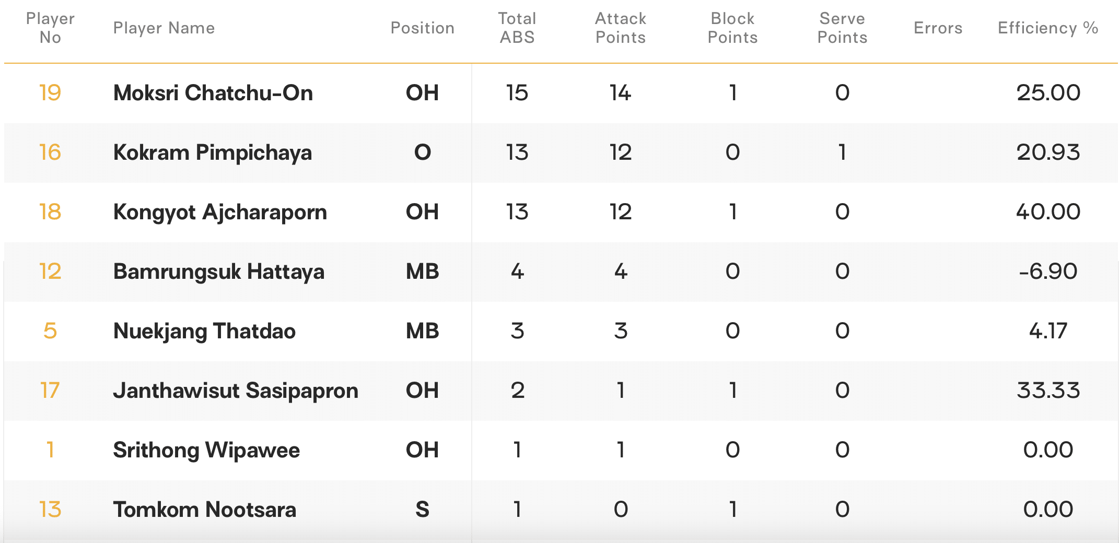Select the 40.00 efficiency cell
The image size is (1119, 543).
click(1047, 212)
